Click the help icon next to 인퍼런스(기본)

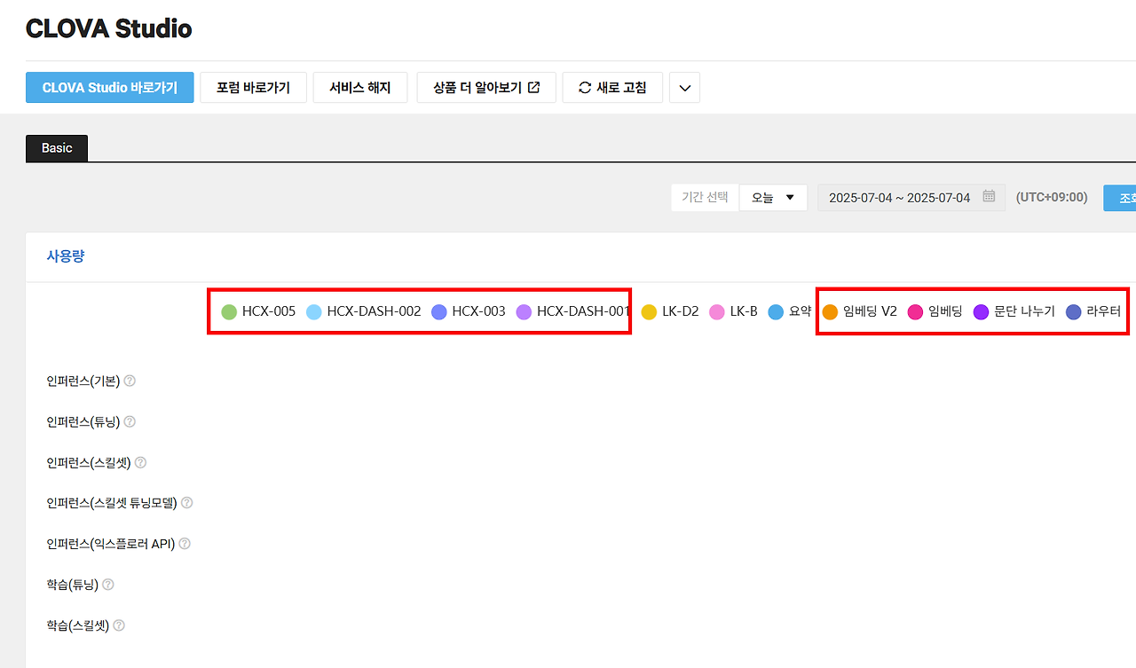point(130,381)
